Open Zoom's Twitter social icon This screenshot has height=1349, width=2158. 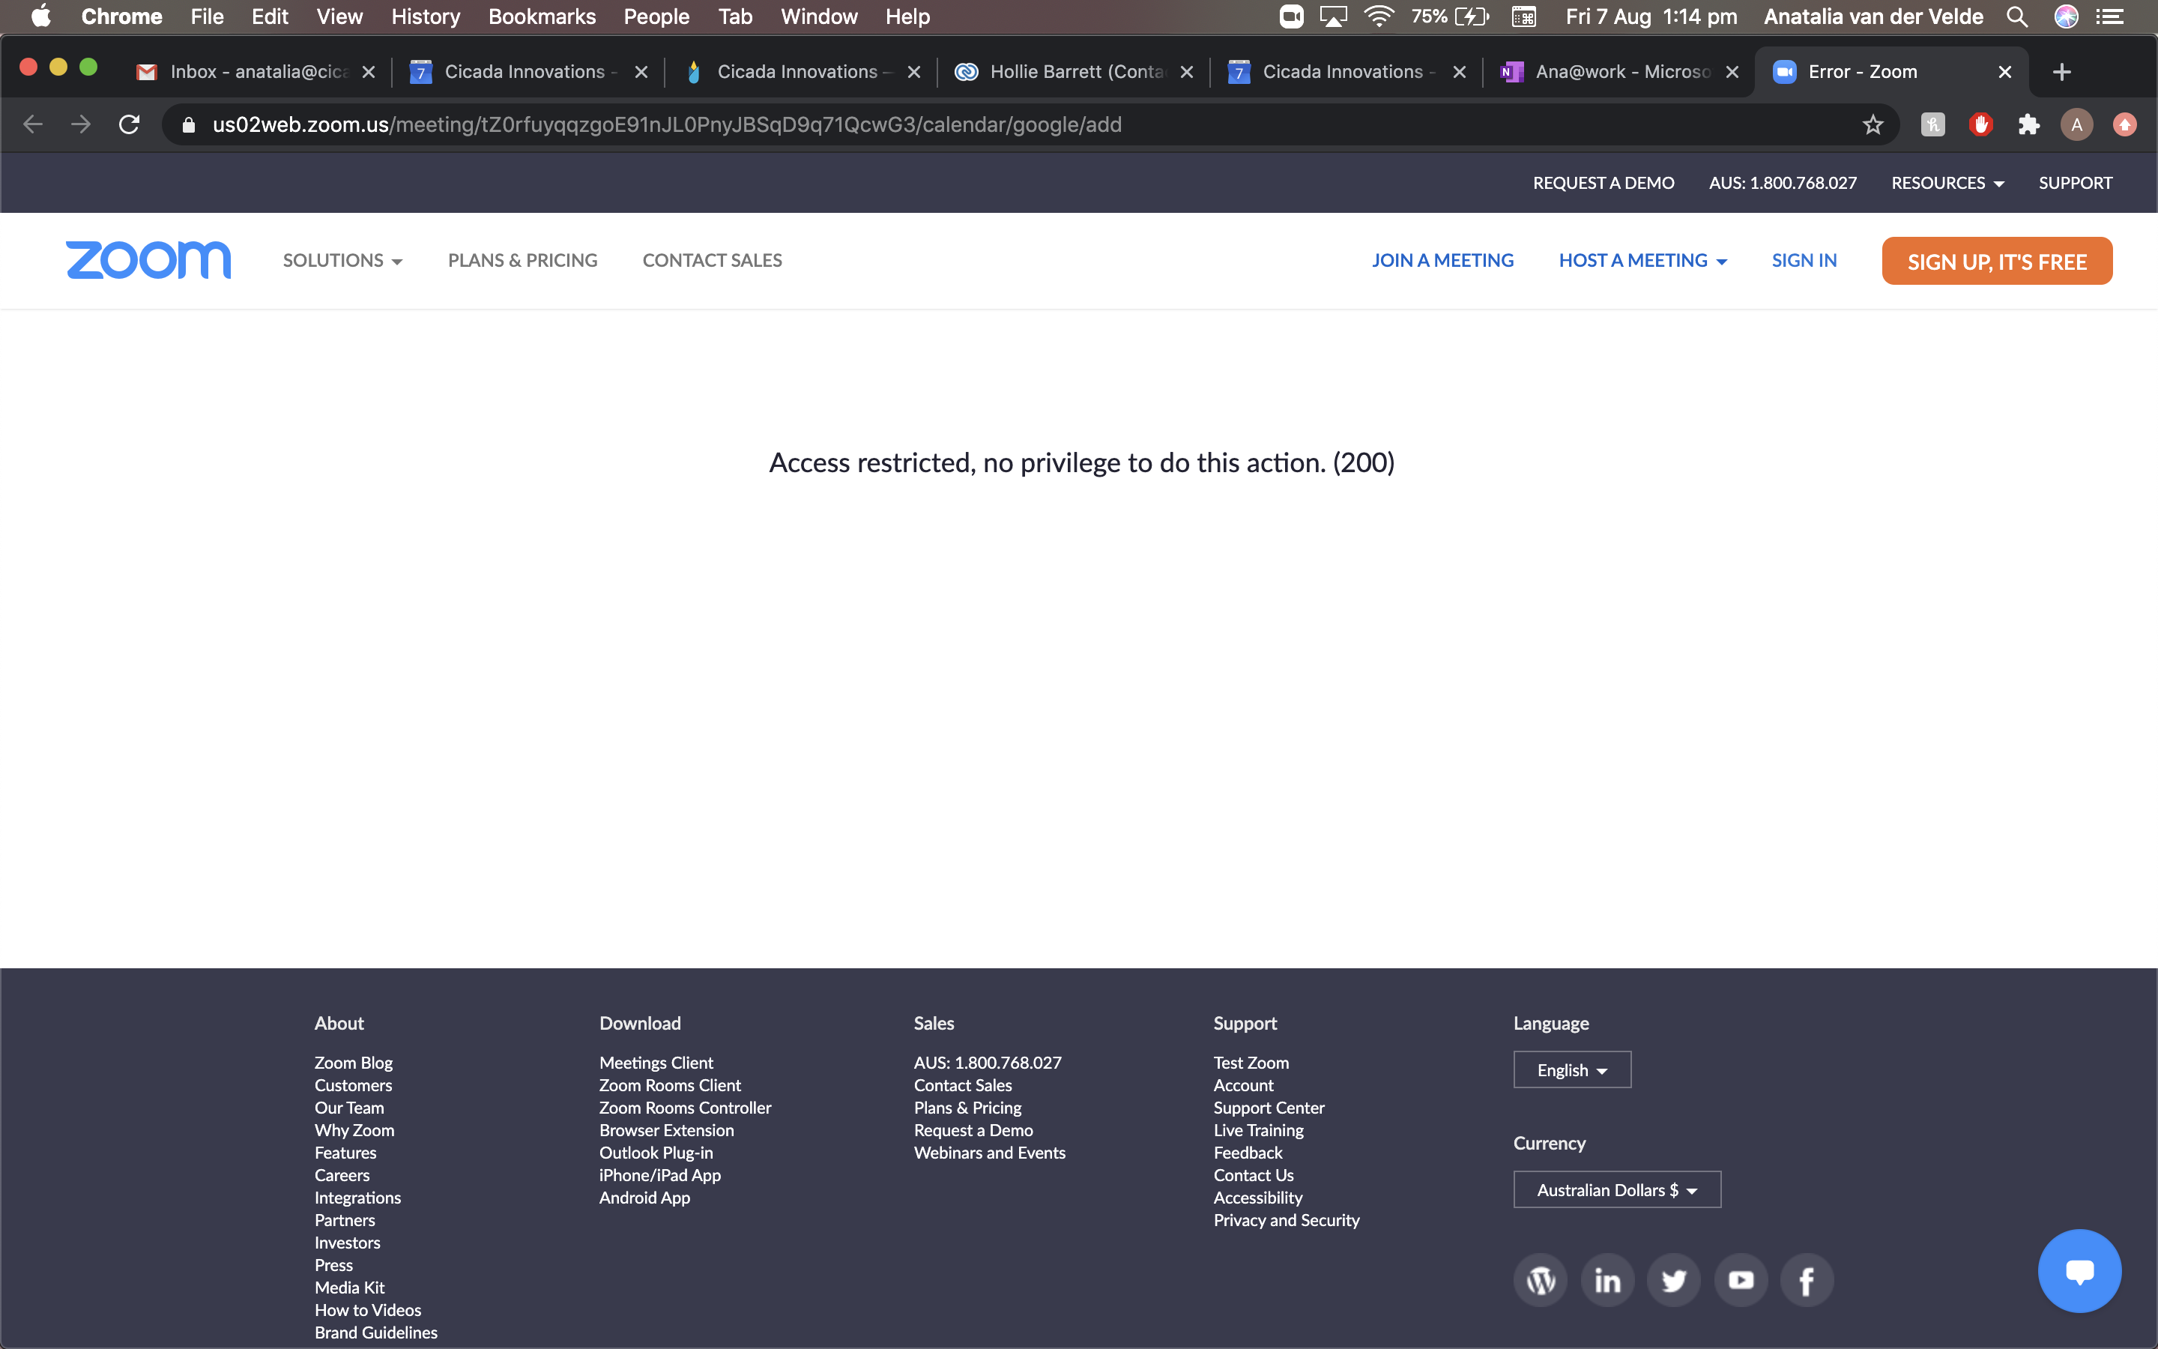coord(1674,1280)
